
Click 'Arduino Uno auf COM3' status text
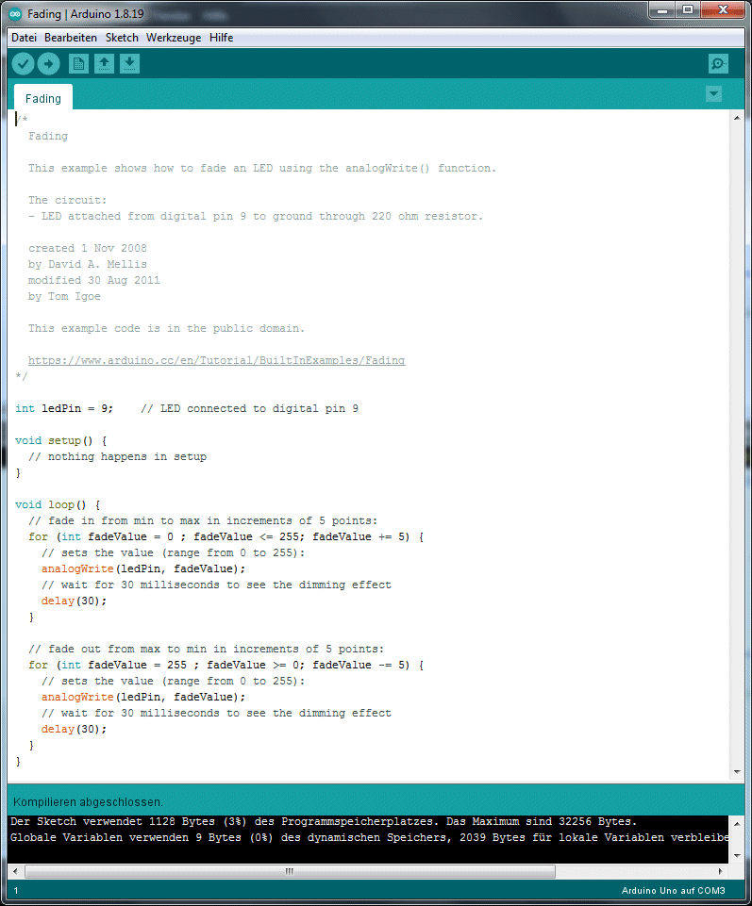pos(674,890)
